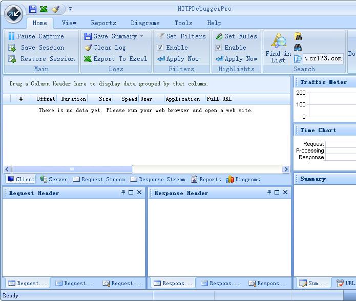Click the horizontal scrollbar thumb
Image resolution: width=356 pixels, height=302 pixels.
pyautogui.click(x=72, y=169)
